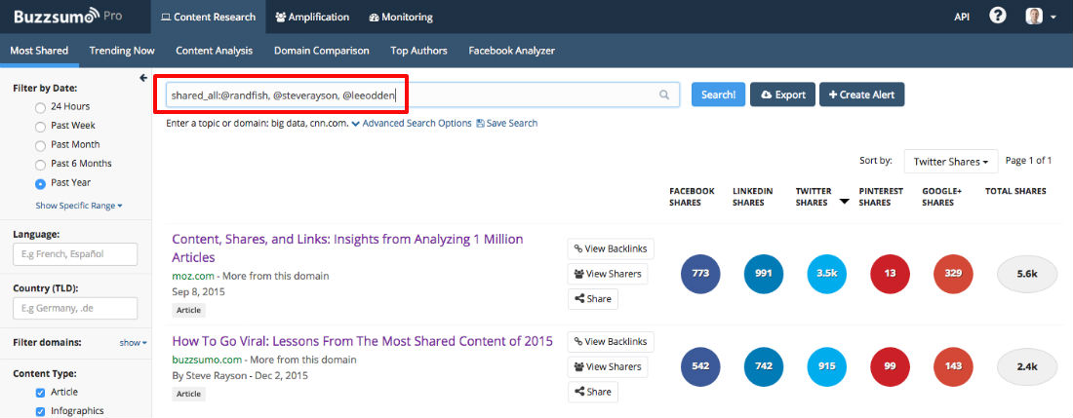
Task: Select the 24 Hours date filter
Action: click(x=40, y=106)
